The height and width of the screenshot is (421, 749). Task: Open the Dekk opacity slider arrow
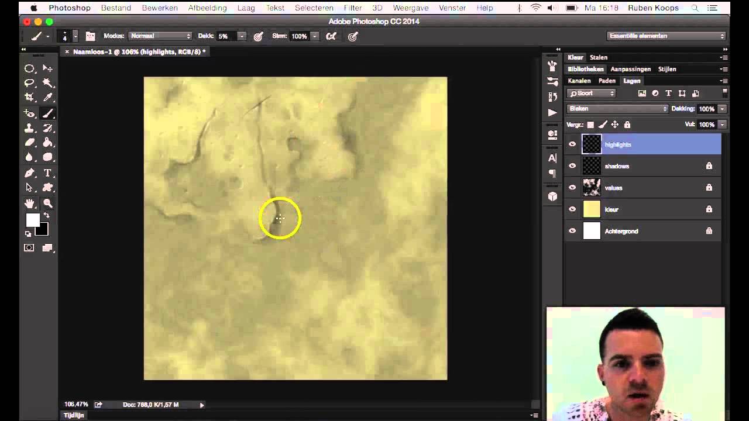pyautogui.click(x=242, y=36)
